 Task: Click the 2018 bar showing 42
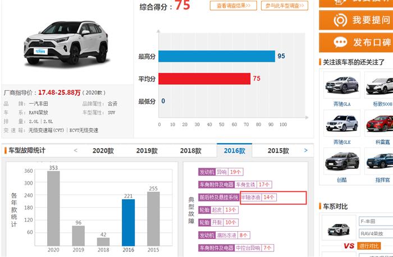103,242
